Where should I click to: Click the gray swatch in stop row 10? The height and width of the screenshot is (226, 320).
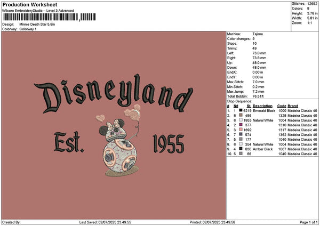pos(241,154)
